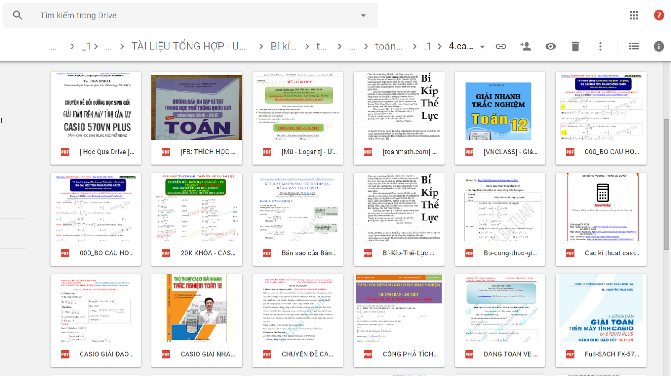The image size is (671, 376).
Task: Click the trash remove icon
Action: tap(575, 47)
